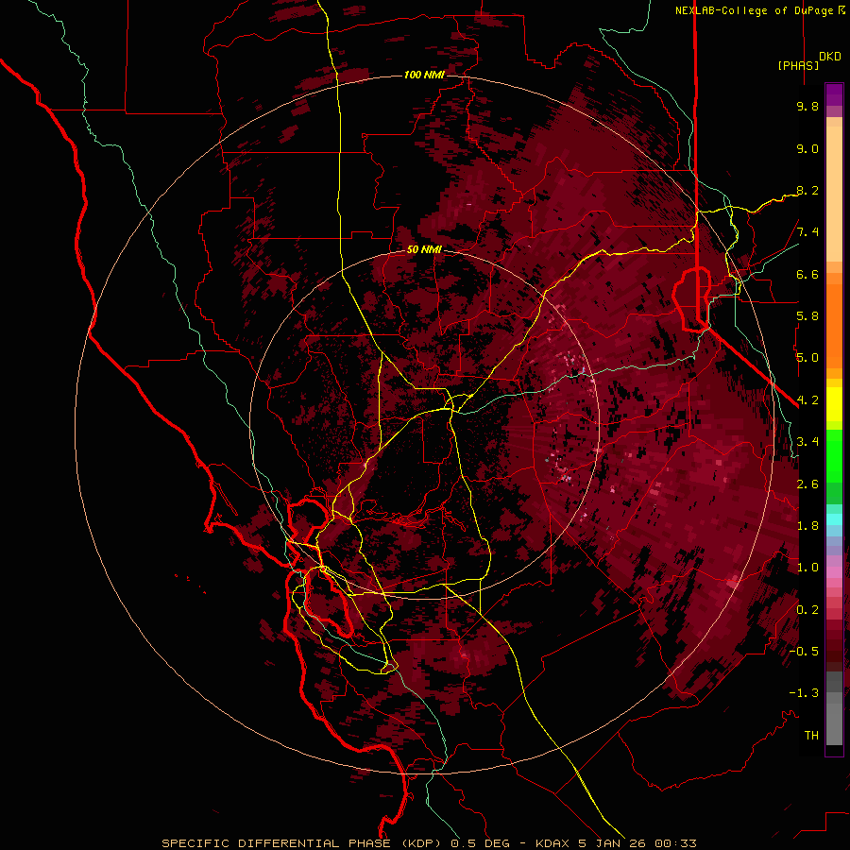Viewport: 850px width, 850px height.
Task: Select the 1.8 scale value
Action: pyautogui.click(x=807, y=526)
